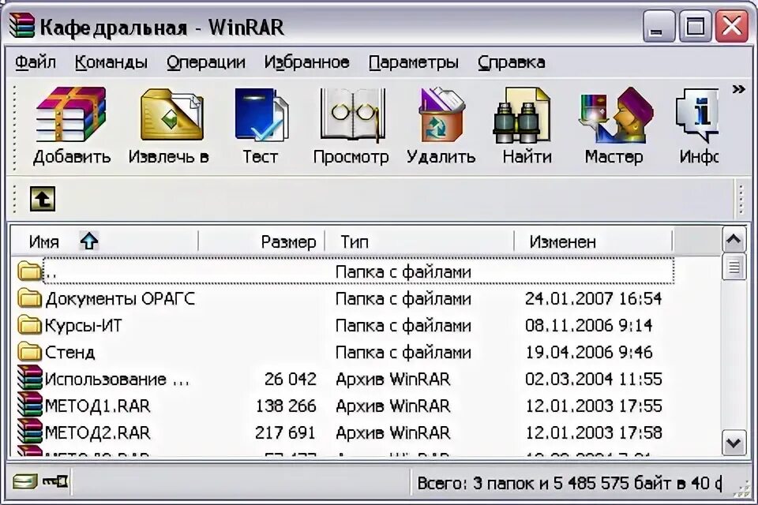Click date '08.11.2006 9:14'
This screenshot has width=758, height=505.
(x=589, y=326)
